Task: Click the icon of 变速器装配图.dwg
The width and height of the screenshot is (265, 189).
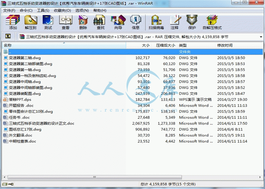Action: (6, 93)
